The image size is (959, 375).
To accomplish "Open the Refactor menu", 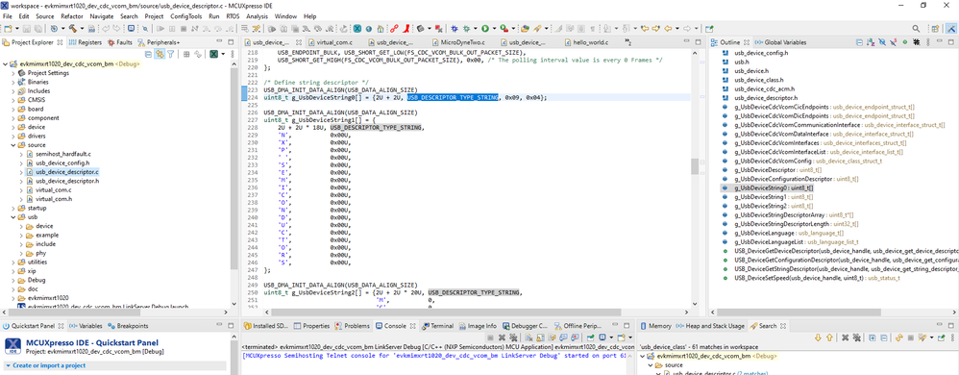I will 72,16.
